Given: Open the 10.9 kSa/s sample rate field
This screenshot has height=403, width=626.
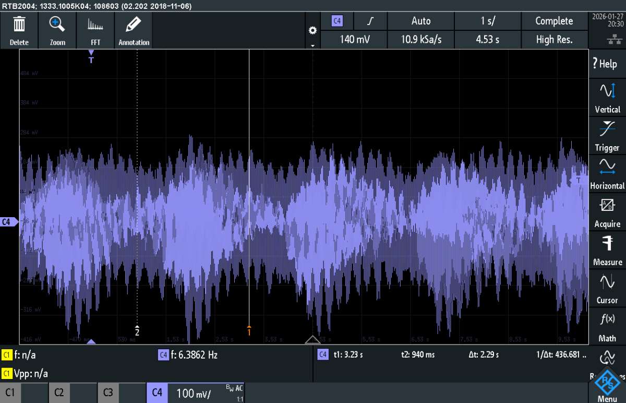Looking at the screenshot, I should click(x=421, y=39).
